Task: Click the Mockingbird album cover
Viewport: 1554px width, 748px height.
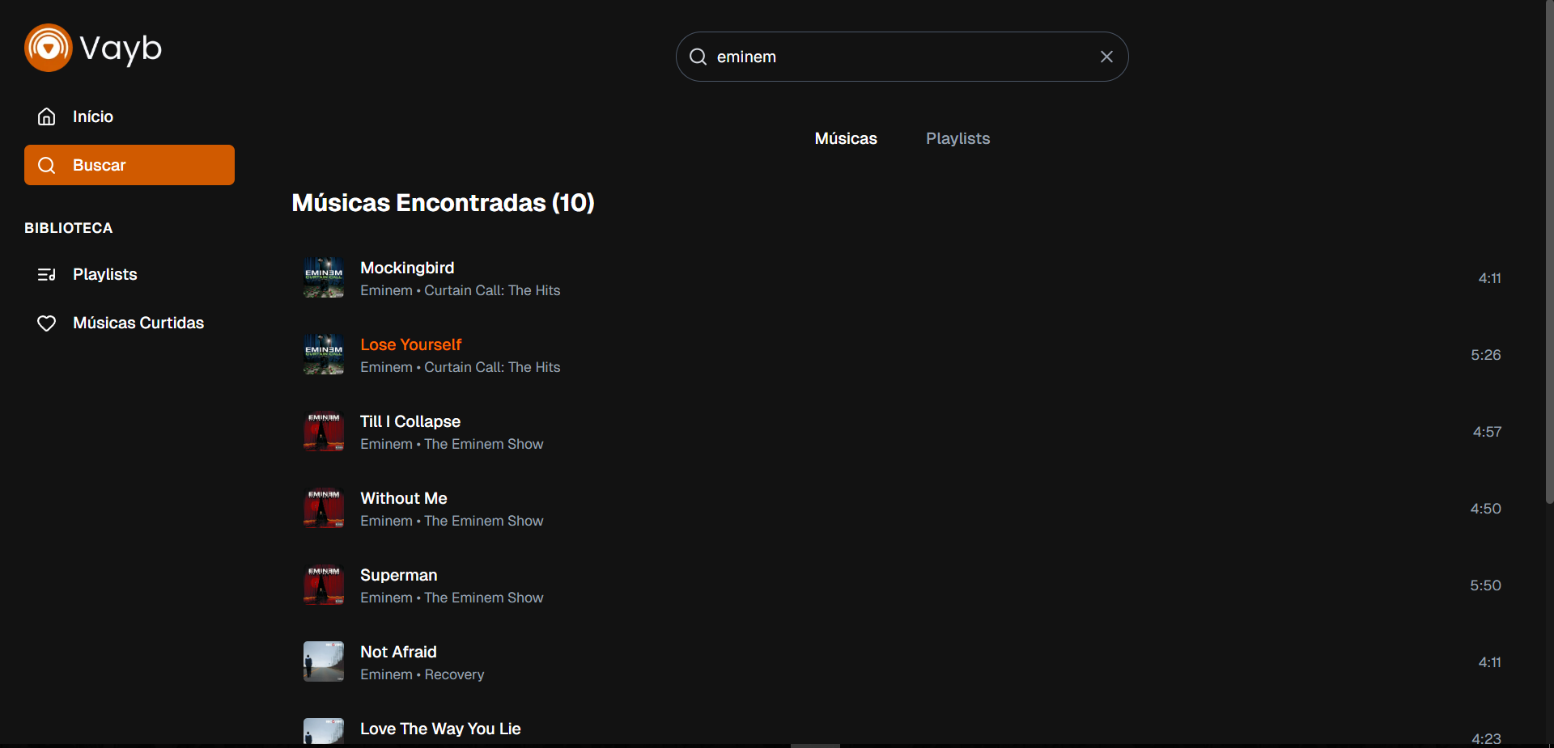Action: click(324, 277)
